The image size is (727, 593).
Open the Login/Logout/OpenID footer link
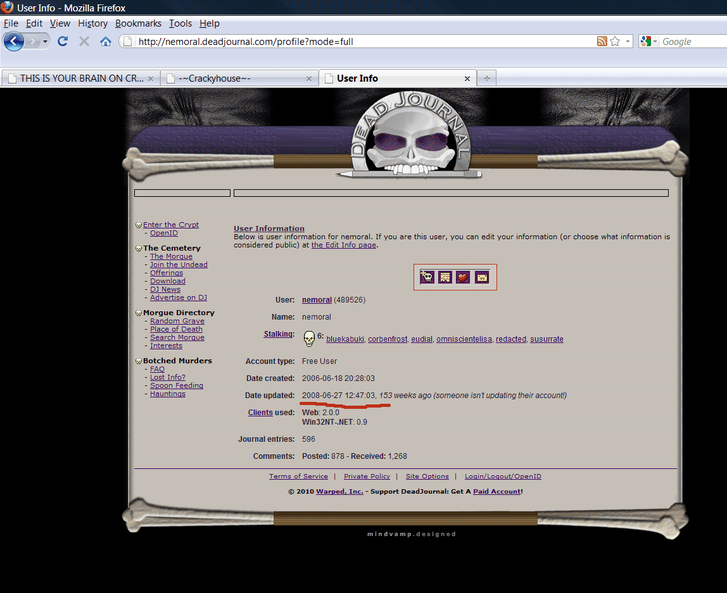tap(503, 477)
